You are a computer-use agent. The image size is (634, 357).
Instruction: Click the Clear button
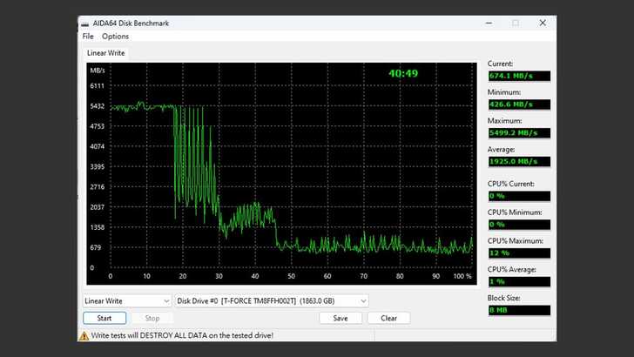coord(388,318)
